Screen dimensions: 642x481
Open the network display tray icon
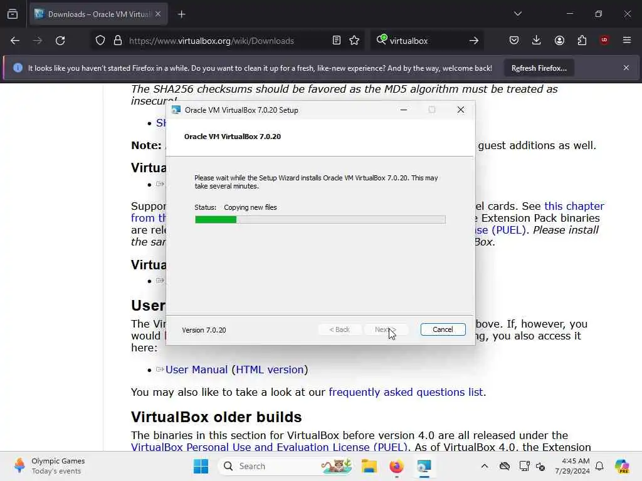(524, 466)
